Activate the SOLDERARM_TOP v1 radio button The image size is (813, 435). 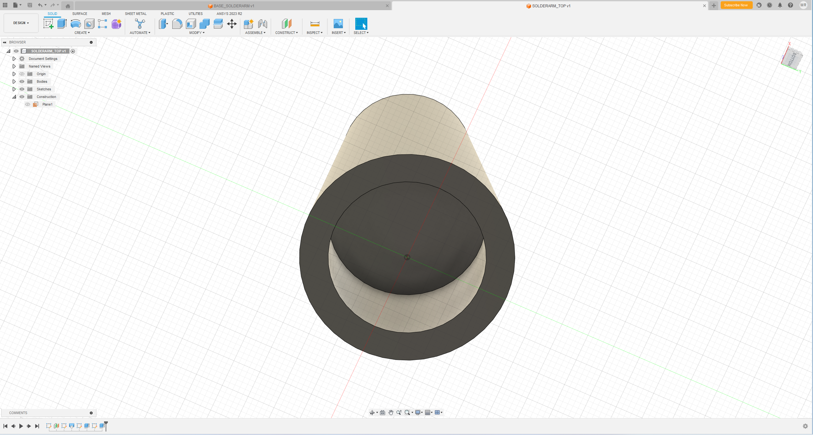73,51
